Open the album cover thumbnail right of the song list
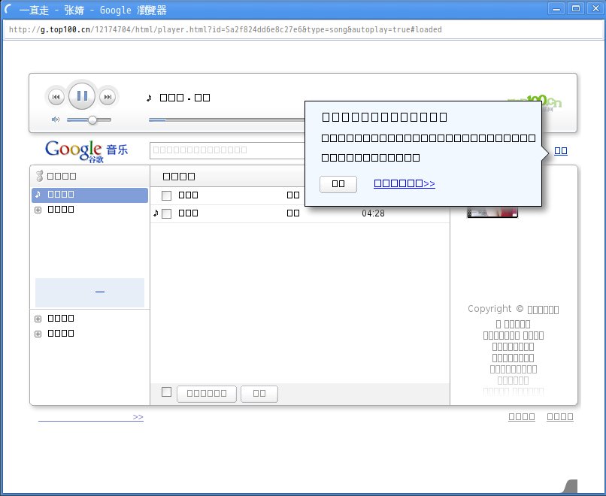This screenshot has height=496, width=606. pyautogui.click(x=492, y=212)
